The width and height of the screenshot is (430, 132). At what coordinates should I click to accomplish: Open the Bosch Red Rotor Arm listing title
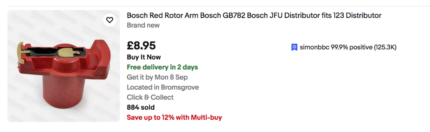click(254, 15)
